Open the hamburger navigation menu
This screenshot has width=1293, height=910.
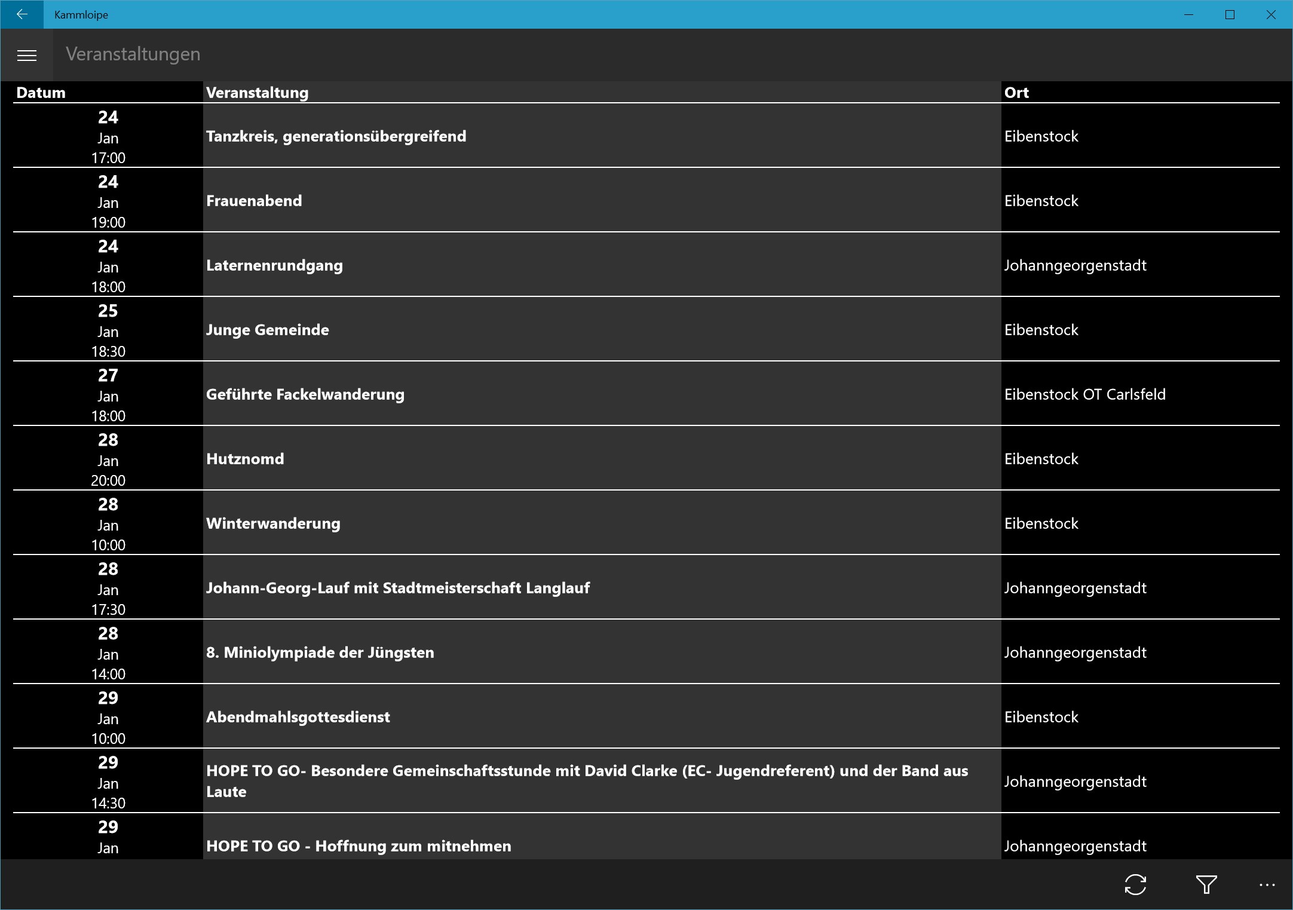(27, 56)
